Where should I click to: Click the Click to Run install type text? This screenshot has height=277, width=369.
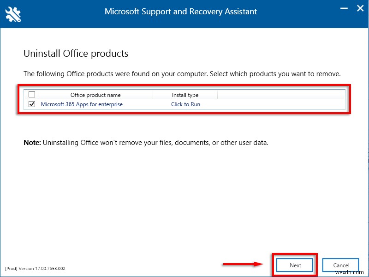tap(185, 104)
